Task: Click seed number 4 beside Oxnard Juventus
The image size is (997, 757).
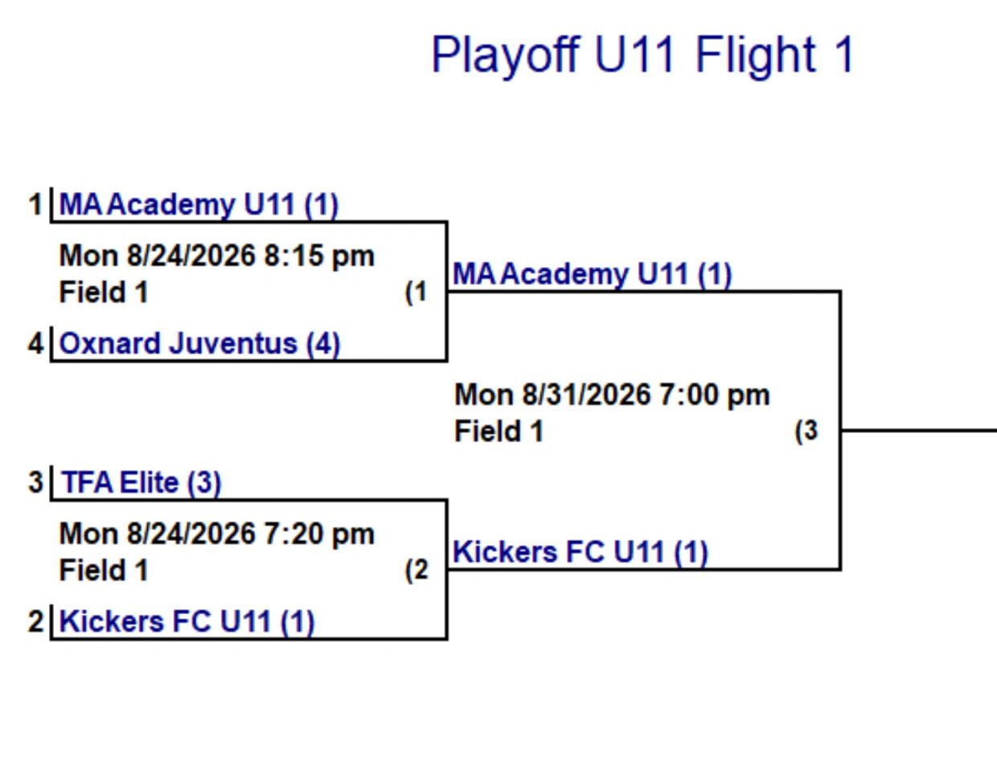Action: (35, 344)
